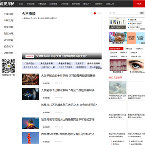Select 飞碟之谜 tag in right recommendations
Image resolution: width=145 pixels, height=145 pixels.
(x=124, y=56)
